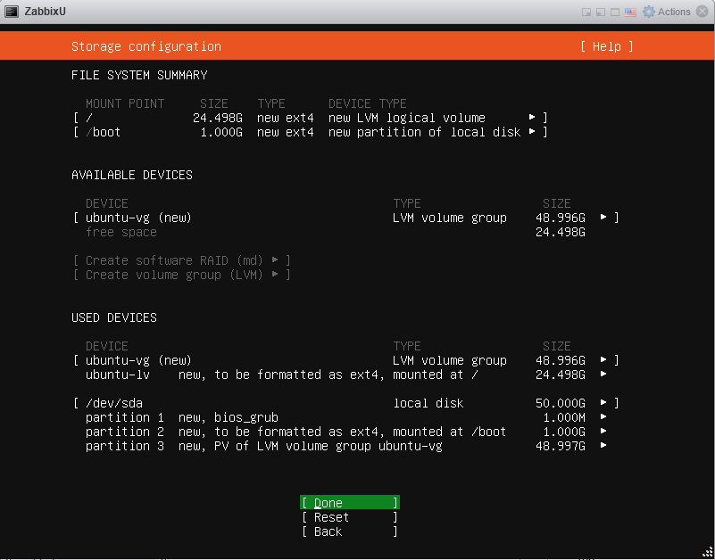Screen dimensions: 715x560
Task: Expand the ubuntu-lv logical volume arrow
Action: pyautogui.click(x=603, y=375)
